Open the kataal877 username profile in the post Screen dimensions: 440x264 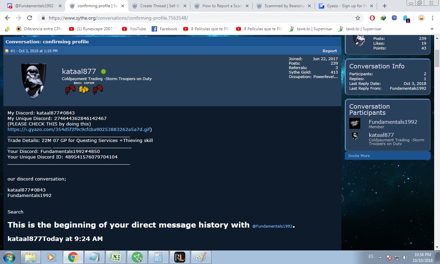pos(79,71)
